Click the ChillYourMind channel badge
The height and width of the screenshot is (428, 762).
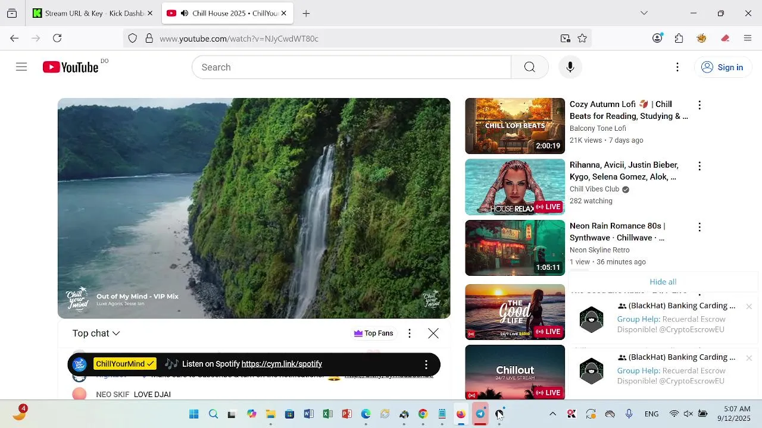coord(124,364)
